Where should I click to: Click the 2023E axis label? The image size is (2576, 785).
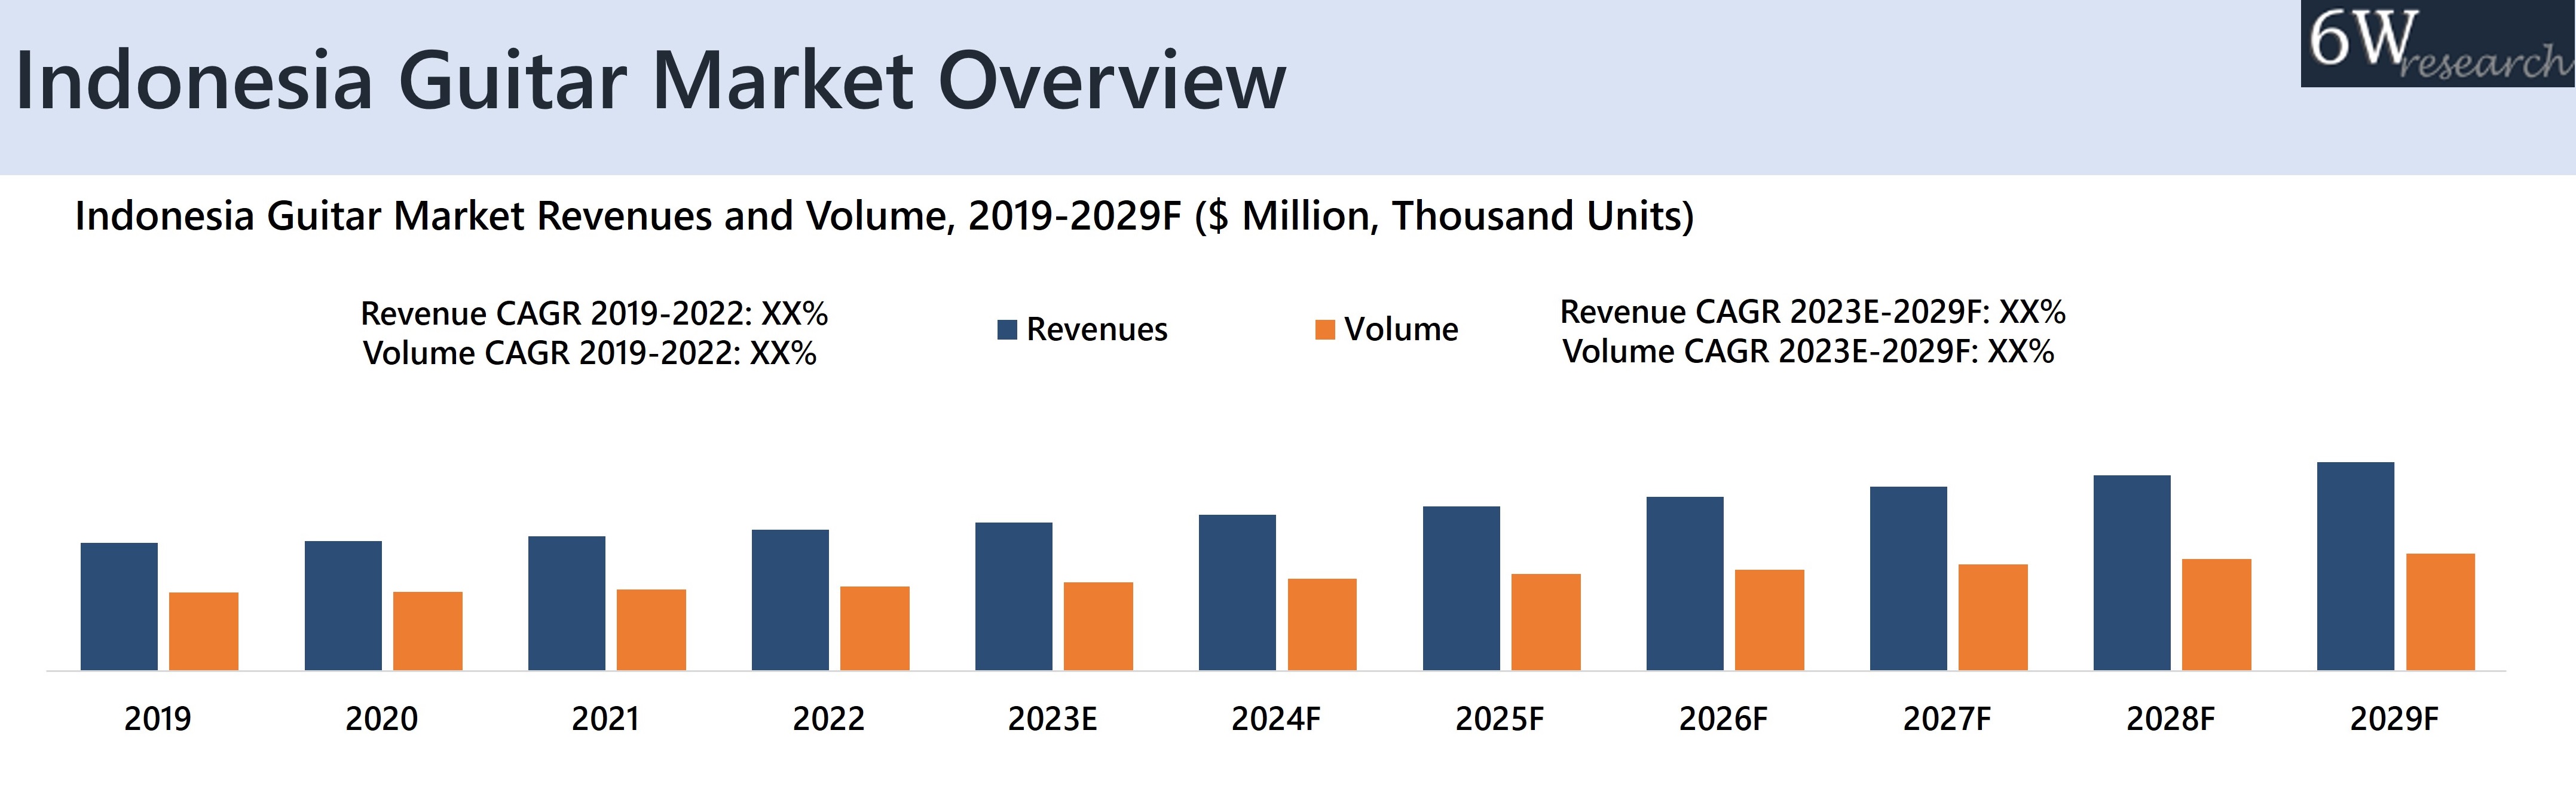[x=1053, y=719]
